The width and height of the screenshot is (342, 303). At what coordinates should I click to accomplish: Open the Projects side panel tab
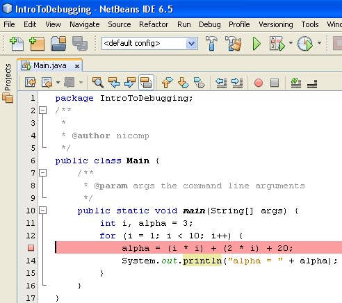[x=8, y=77]
